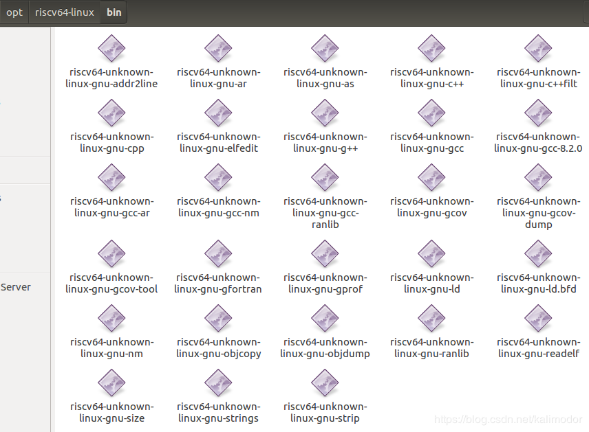
Task: Click the file name label ending in gnu-objdump
Action: 325,348
